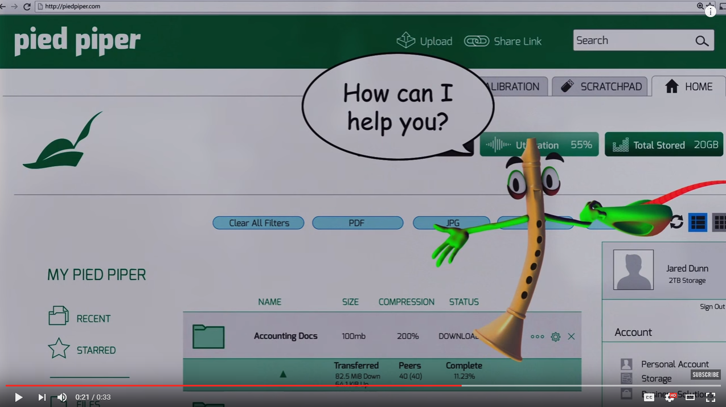
Task: Click the Sign Out link
Action: pyautogui.click(x=712, y=306)
